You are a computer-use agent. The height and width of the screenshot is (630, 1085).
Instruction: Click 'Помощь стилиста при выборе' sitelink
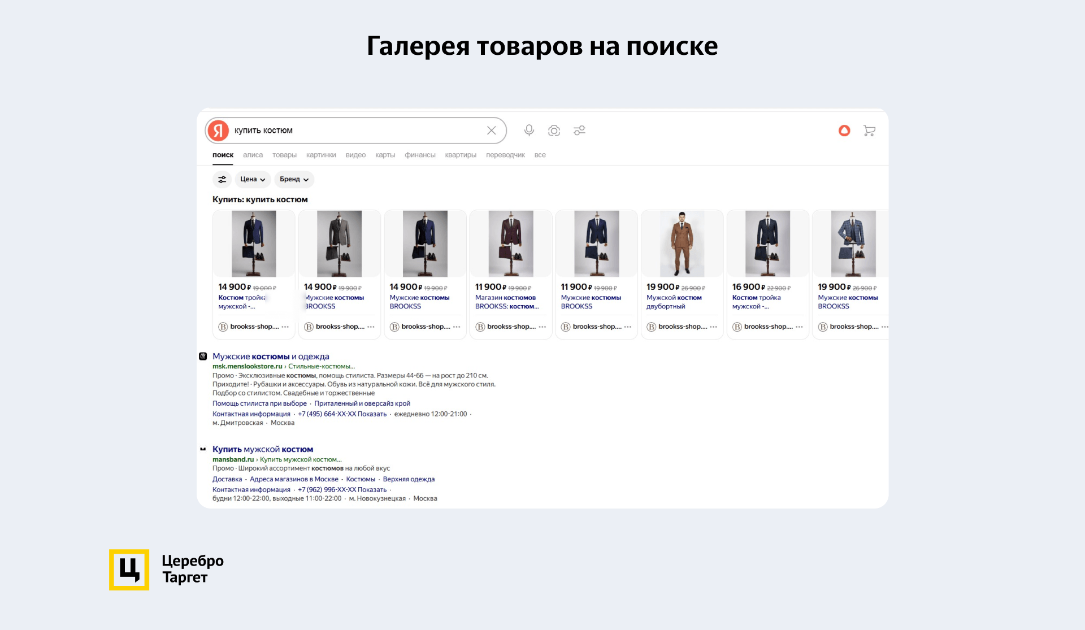(x=259, y=403)
